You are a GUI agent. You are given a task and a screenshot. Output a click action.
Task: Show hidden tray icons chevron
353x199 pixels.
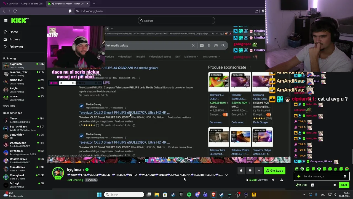point(304,195)
